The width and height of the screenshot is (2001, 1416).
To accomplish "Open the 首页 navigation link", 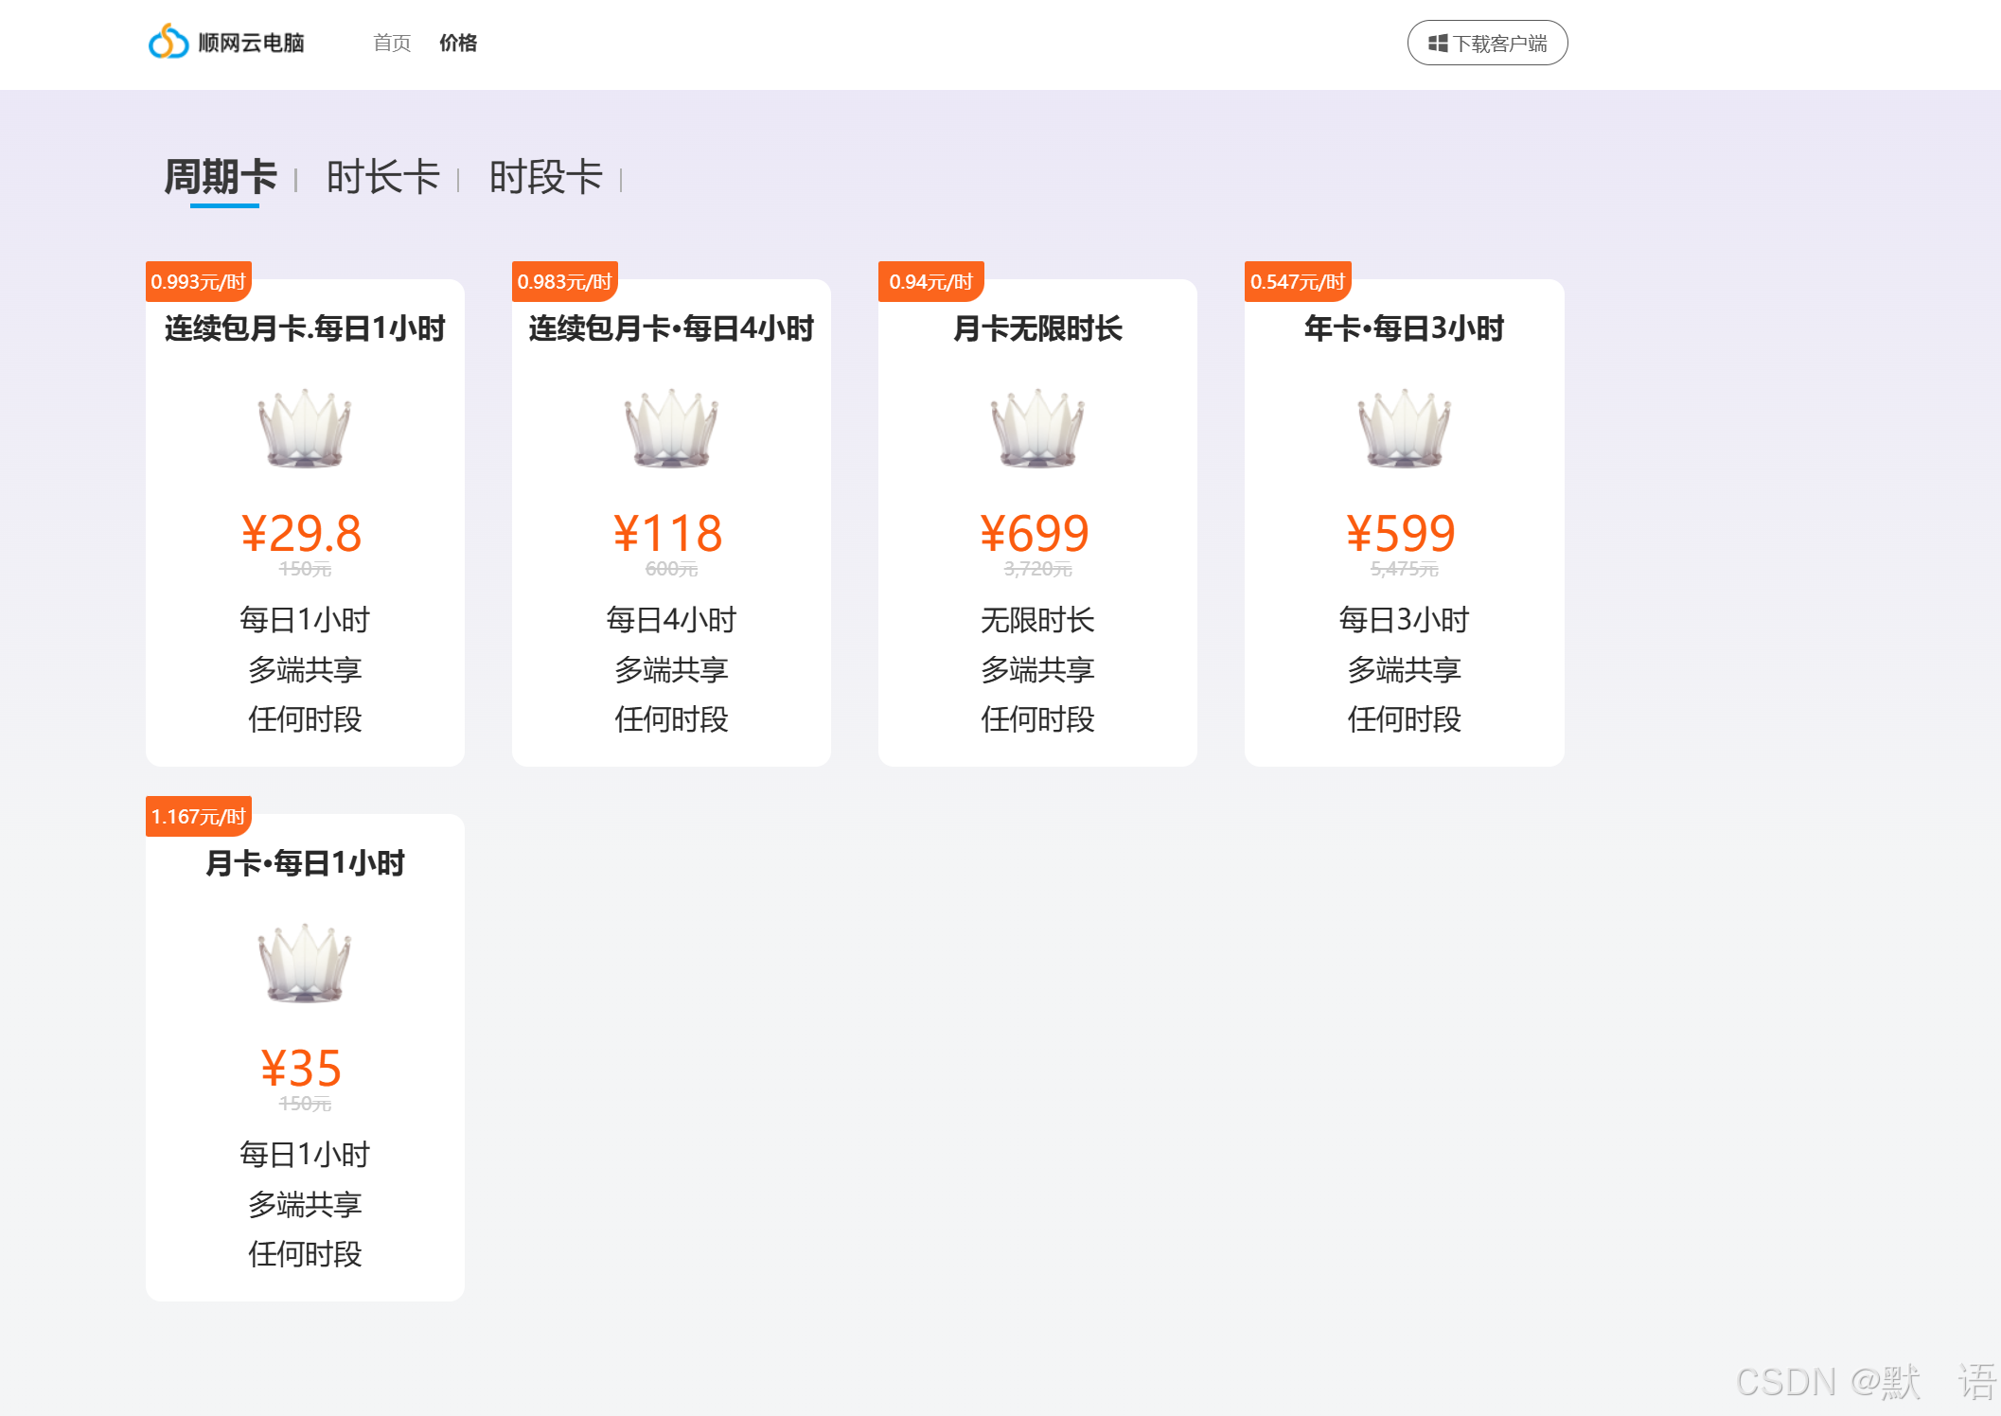I will (x=392, y=44).
